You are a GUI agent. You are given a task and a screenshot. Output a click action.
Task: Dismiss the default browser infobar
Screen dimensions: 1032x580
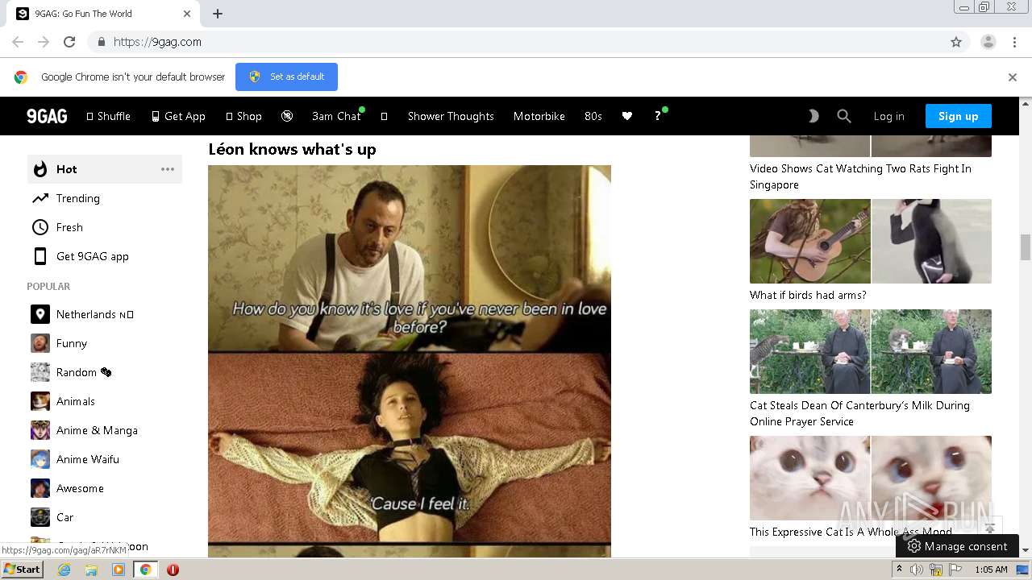coord(1013,77)
